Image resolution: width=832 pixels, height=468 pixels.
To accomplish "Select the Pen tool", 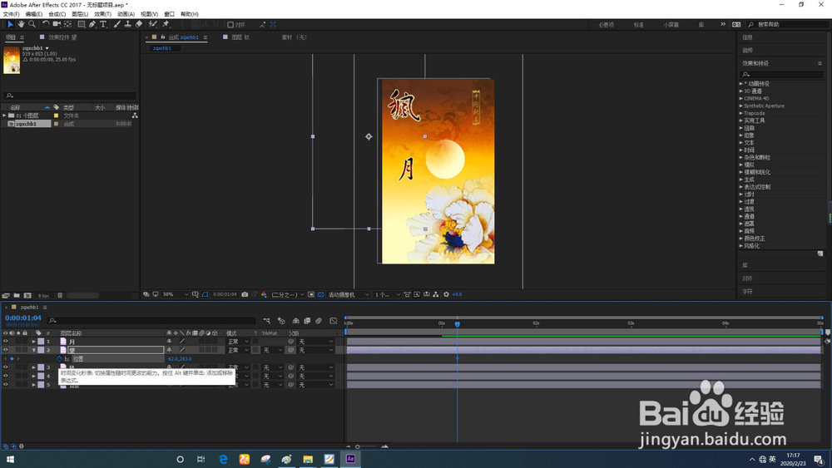I will click(x=92, y=24).
